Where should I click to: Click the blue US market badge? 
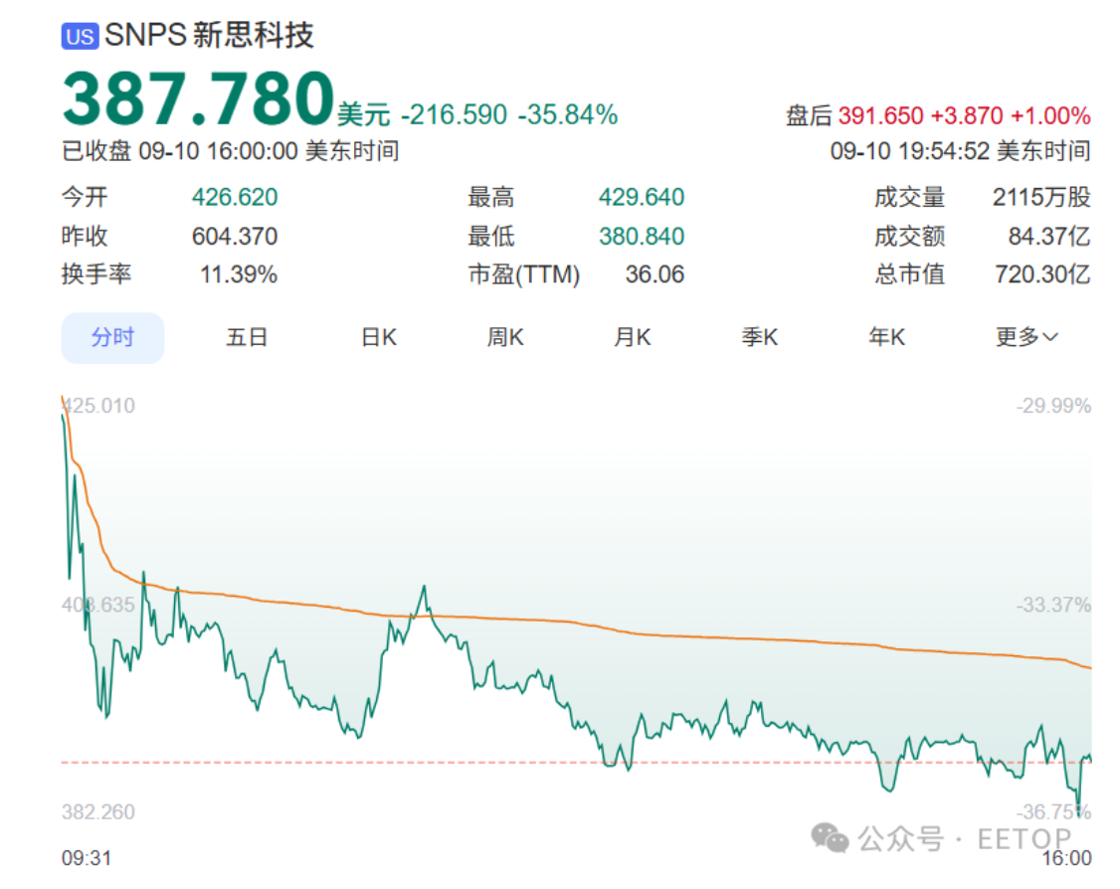pyautogui.click(x=81, y=37)
